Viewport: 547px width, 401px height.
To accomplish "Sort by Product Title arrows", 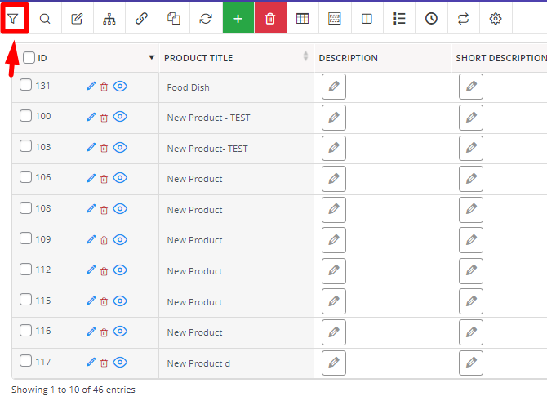I will (x=305, y=56).
